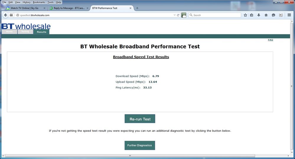Go to the Home page icon
This screenshot has height=159, width=295.
coord(266,15)
